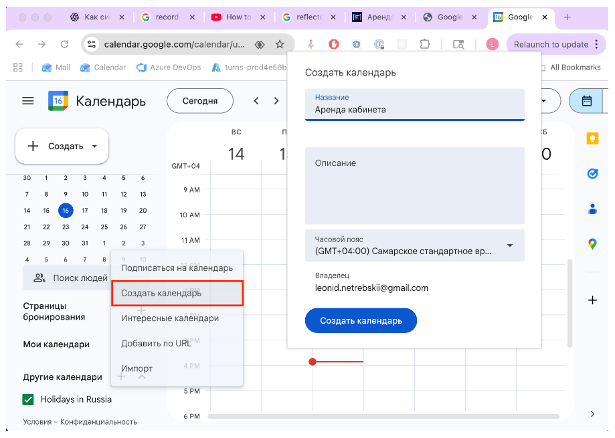Screen dimensions: 615x438
Task: Open the Часовой пояс timezone dropdown
Action: pyautogui.click(x=512, y=245)
